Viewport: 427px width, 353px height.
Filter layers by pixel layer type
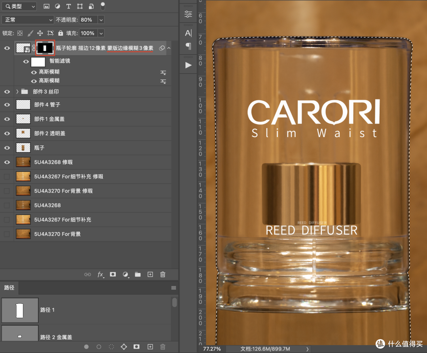[47, 6]
